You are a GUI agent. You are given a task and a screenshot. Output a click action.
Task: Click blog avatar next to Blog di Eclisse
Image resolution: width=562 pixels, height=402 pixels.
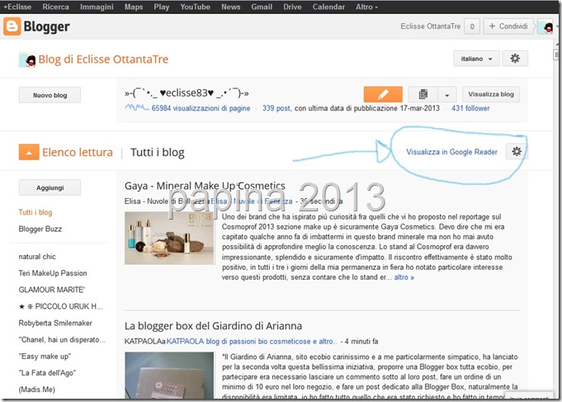27,60
